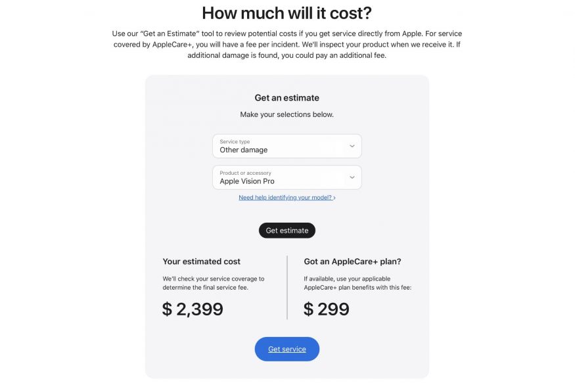Open the Product or accessory dropdown

click(x=287, y=177)
